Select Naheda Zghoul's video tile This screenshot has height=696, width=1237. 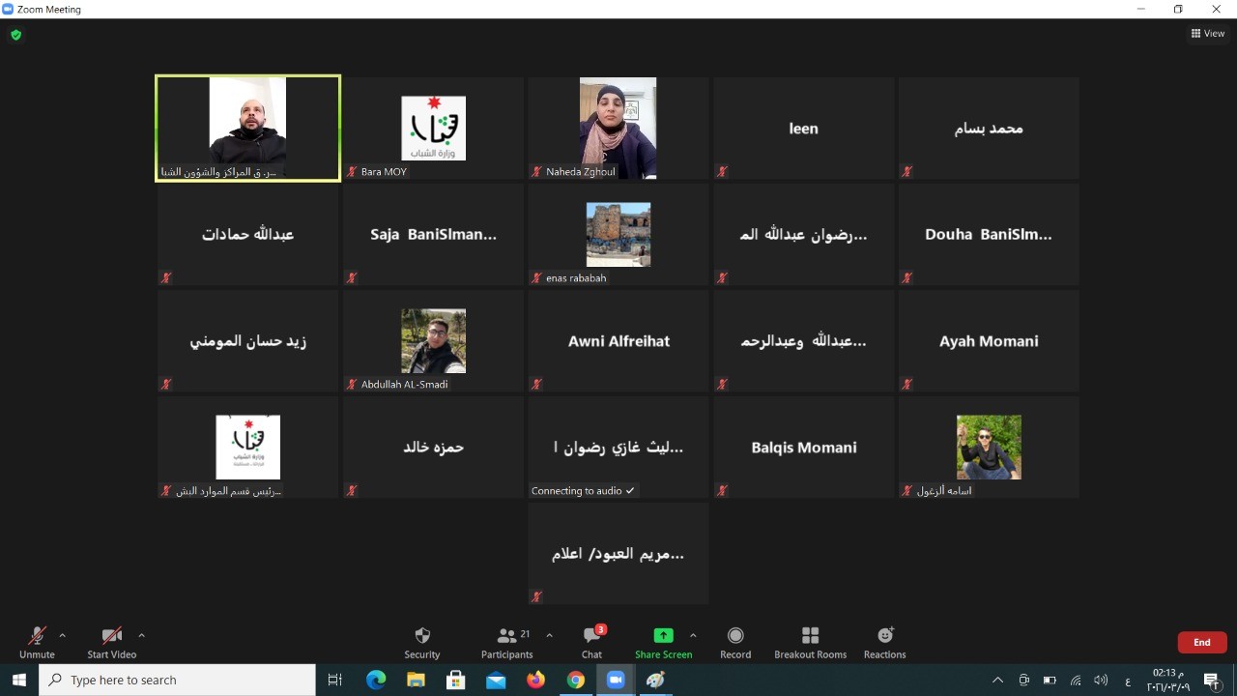coord(618,128)
